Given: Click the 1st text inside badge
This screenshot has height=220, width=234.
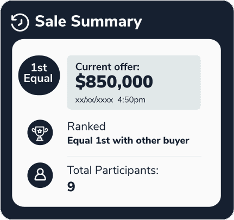Looking at the screenshot, I should pyautogui.click(x=39, y=67).
